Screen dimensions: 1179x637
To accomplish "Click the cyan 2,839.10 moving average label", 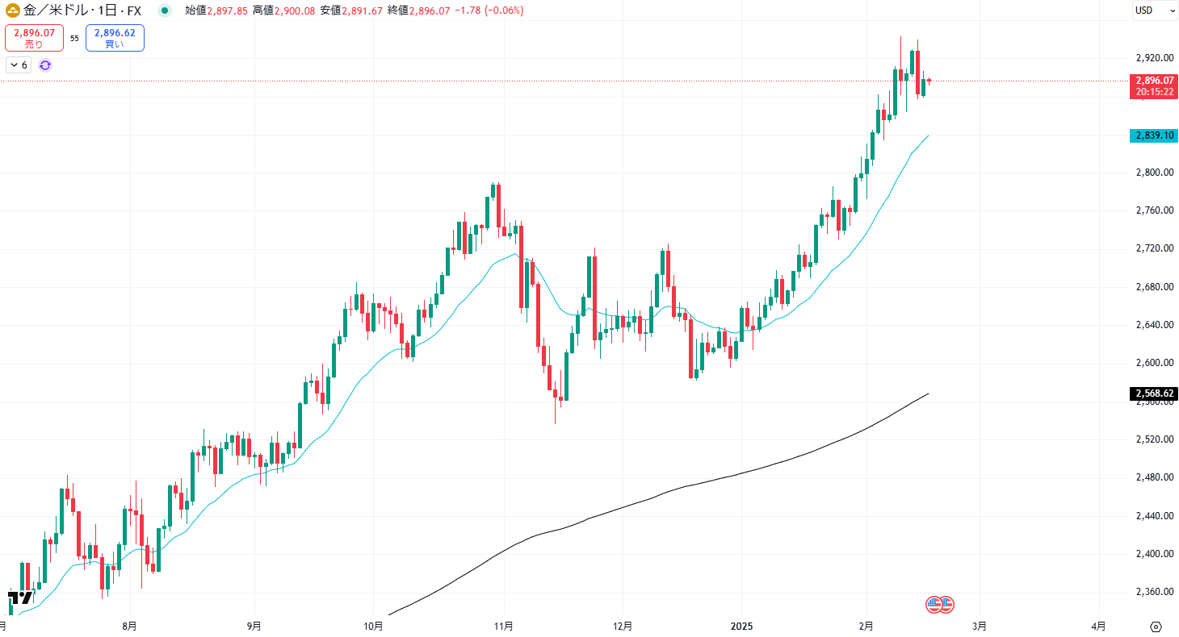I will pos(1154,135).
